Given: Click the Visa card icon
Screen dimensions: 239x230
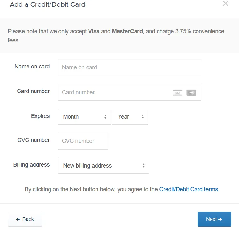Looking at the screenshot, I should [177, 92].
